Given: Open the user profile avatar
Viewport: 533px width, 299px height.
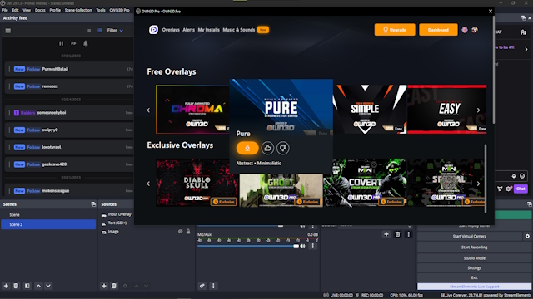Looking at the screenshot, I should point(475,30).
